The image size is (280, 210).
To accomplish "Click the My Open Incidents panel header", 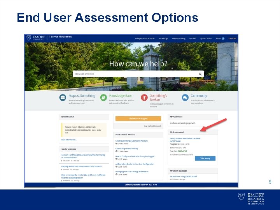I will coord(193,171).
